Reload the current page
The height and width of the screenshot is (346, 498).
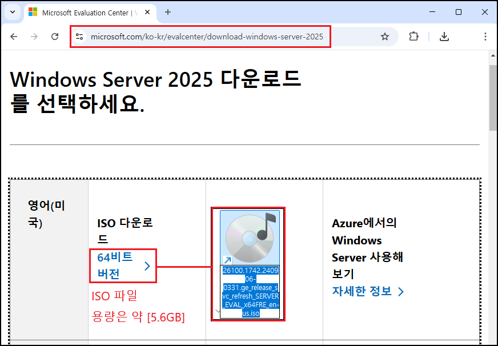click(x=55, y=37)
